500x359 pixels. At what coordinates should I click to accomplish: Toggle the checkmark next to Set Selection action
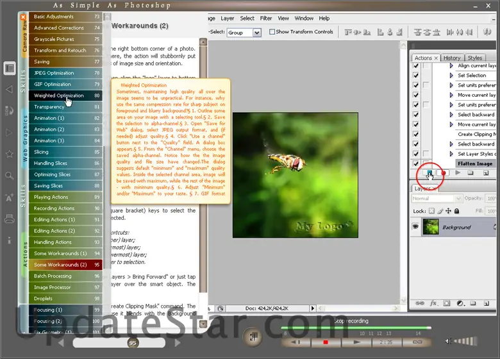click(416, 76)
